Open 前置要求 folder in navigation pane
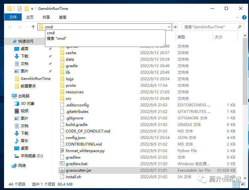This screenshot has height=190, width=249. [x=28, y=86]
